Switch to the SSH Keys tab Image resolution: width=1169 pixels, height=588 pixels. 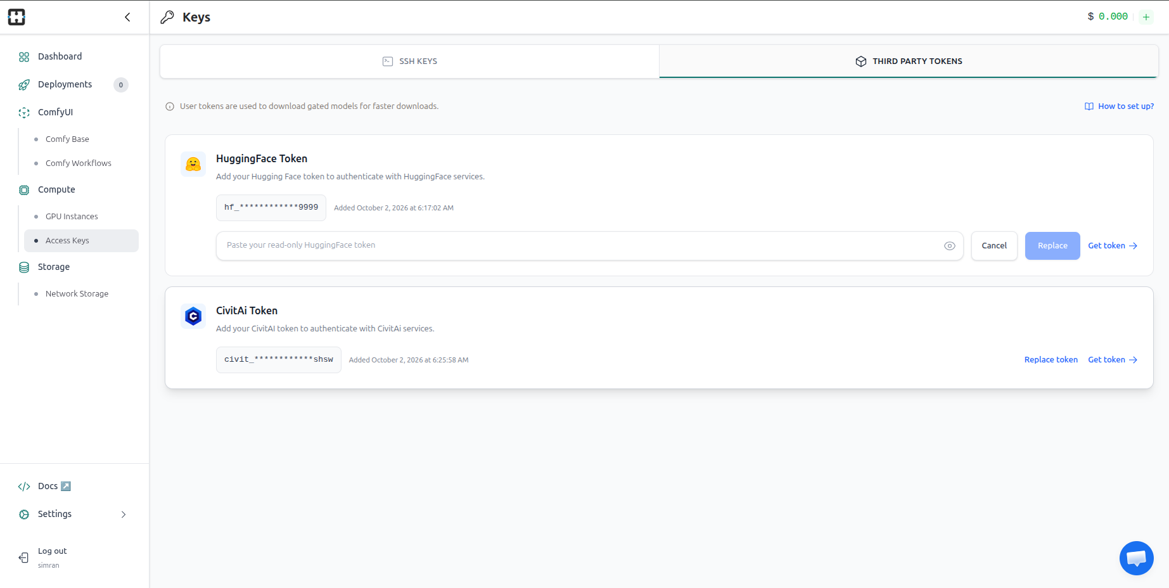[410, 61]
